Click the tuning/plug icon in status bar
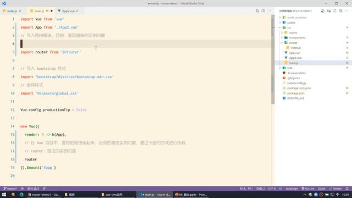This screenshot has height=198, width=352. click(45, 189)
